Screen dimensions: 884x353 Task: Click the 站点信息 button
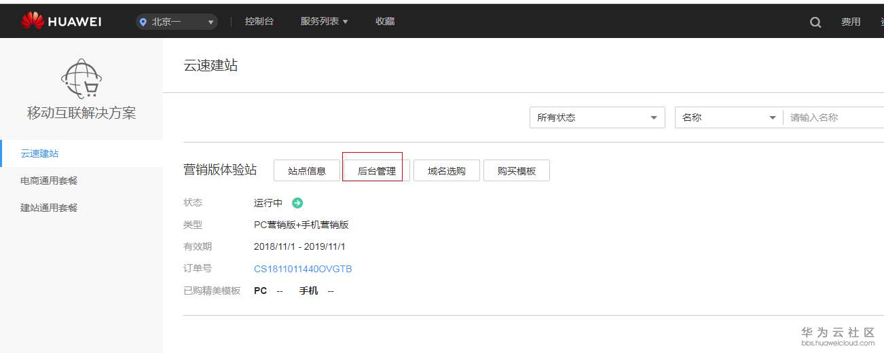point(307,171)
